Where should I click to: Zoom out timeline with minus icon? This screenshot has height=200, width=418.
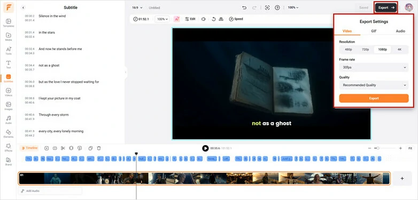pos(369,148)
